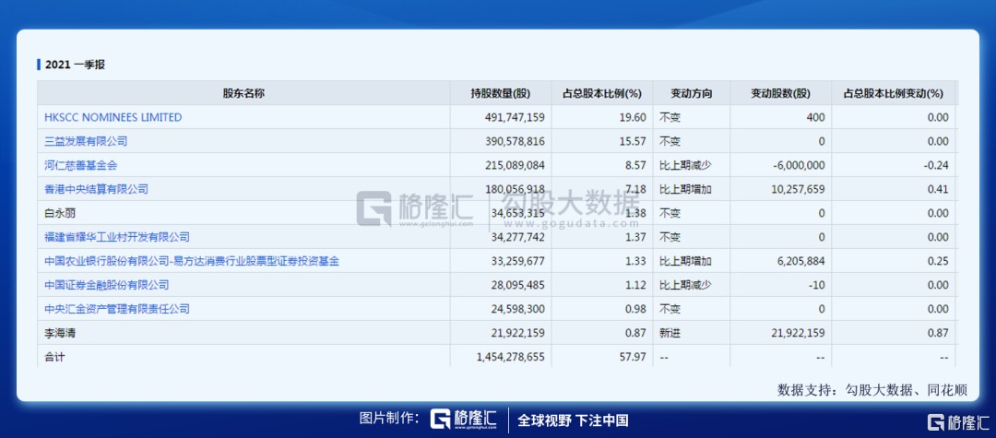Click the 变动方向 column header
996x438 pixels.
pyautogui.click(x=692, y=93)
